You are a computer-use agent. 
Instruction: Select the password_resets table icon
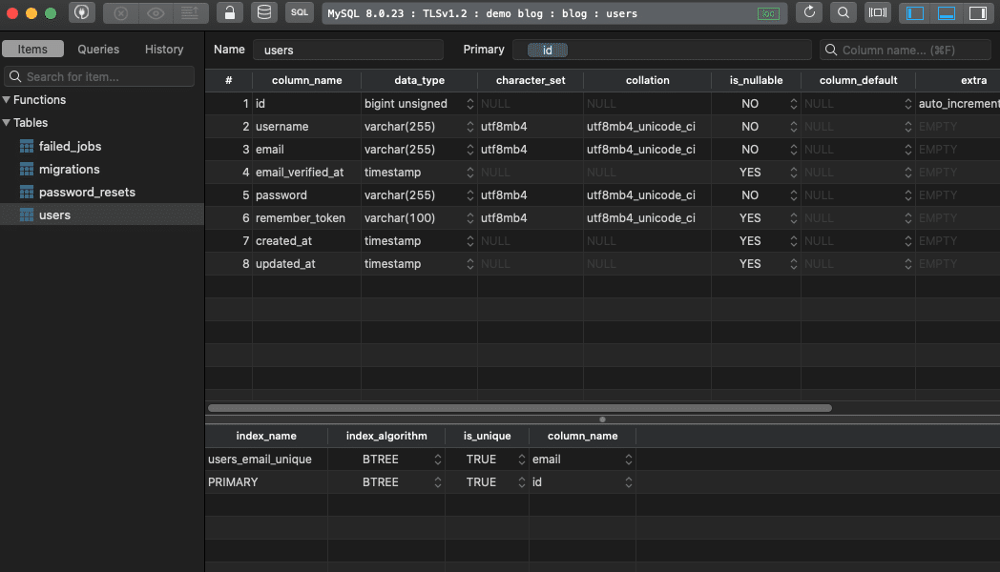coord(26,193)
